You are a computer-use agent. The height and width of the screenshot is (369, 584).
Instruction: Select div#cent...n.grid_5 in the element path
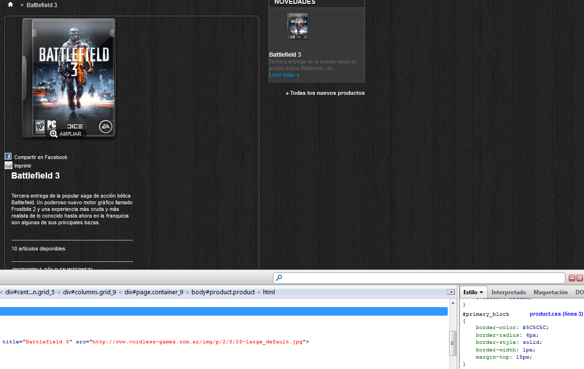point(30,292)
